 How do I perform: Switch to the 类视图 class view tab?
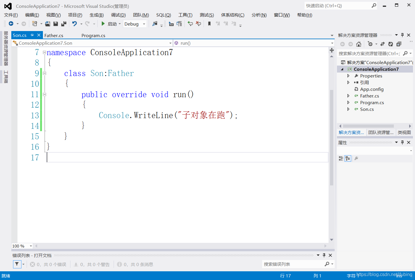(404, 133)
